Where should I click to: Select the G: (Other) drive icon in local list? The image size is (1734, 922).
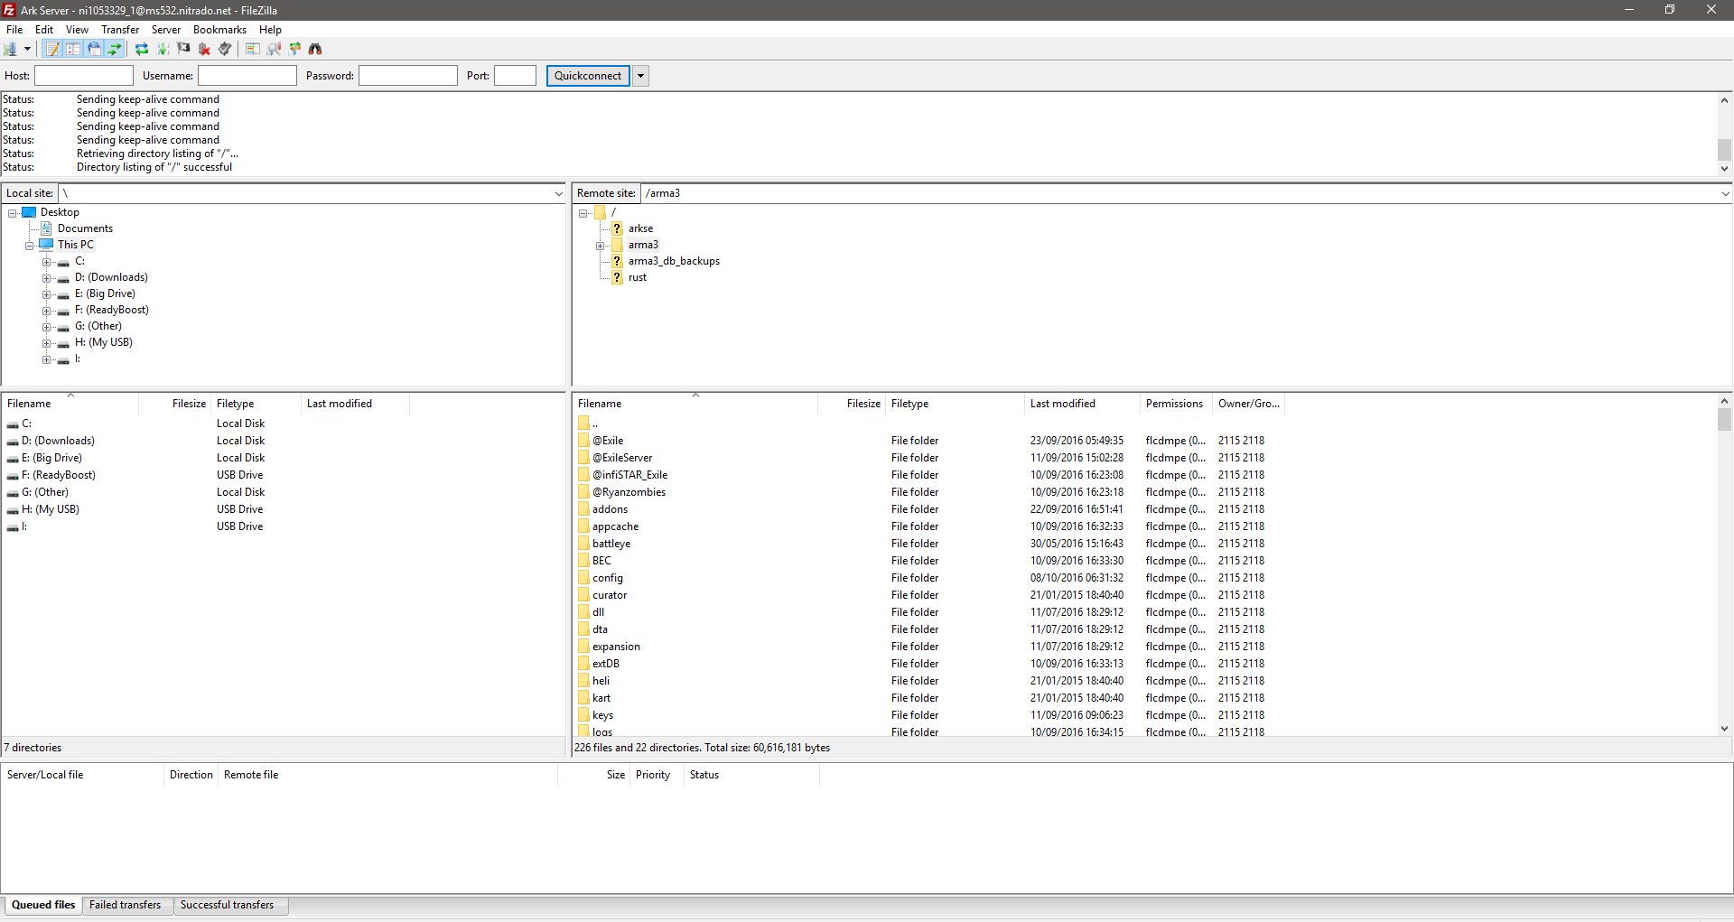point(13,493)
